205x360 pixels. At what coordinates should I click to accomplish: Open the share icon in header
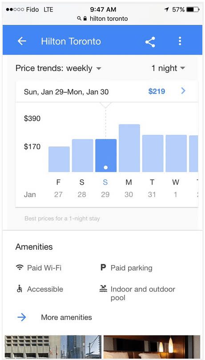coord(150,42)
